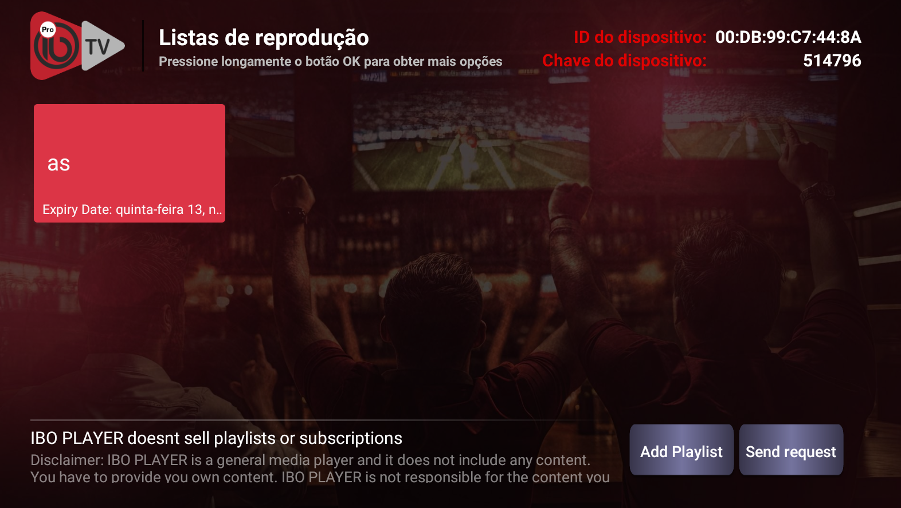Select the device key 514796
The image size is (901, 508).
(832, 61)
